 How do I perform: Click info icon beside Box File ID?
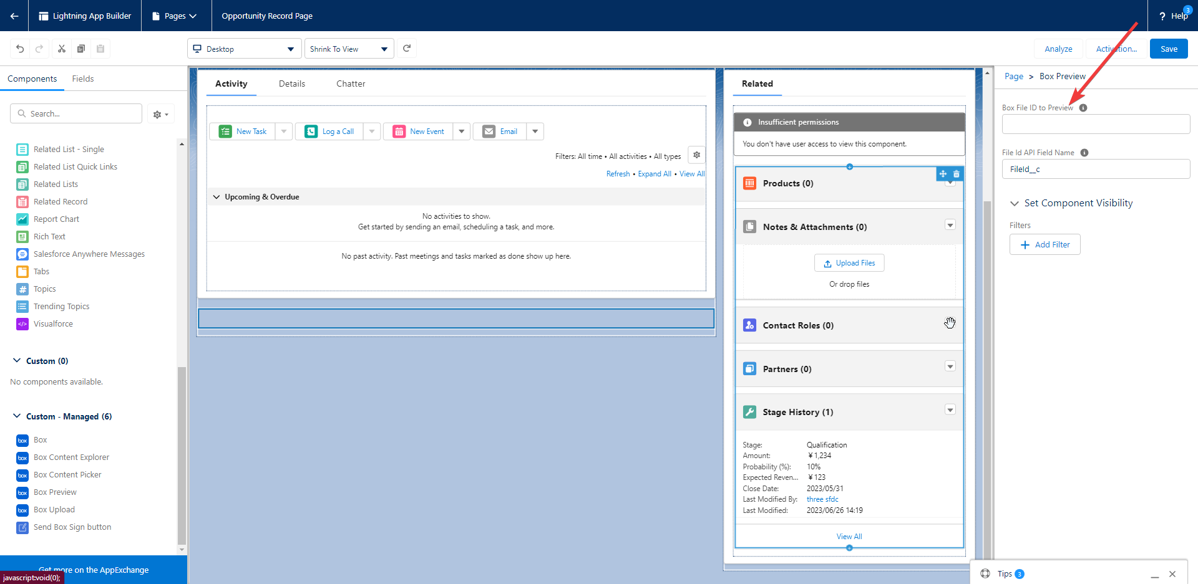pos(1083,108)
